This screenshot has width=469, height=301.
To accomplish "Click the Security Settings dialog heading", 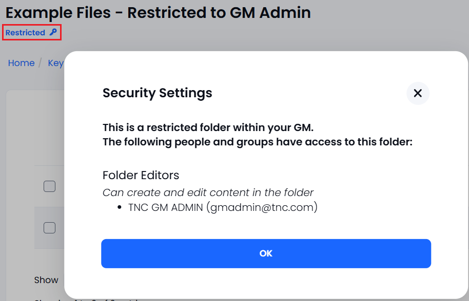I will tap(158, 93).
